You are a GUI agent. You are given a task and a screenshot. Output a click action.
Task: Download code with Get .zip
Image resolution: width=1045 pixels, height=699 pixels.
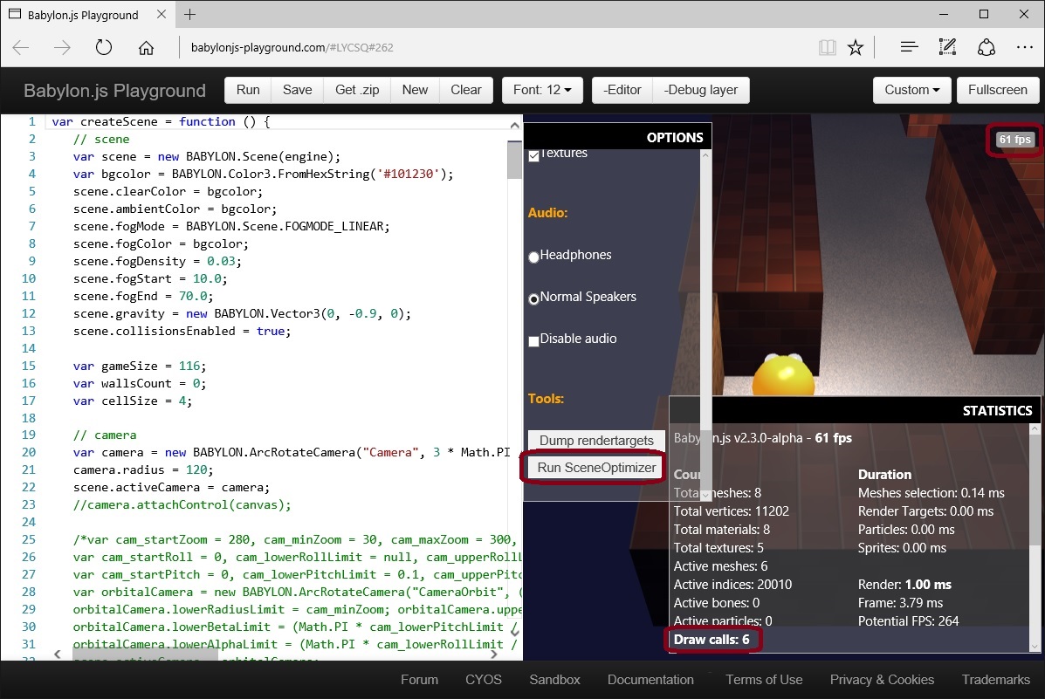point(357,90)
